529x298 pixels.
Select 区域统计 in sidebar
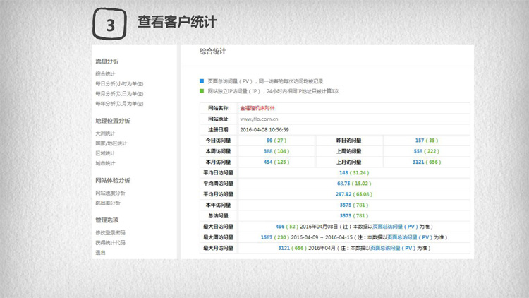click(x=106, y=153)
